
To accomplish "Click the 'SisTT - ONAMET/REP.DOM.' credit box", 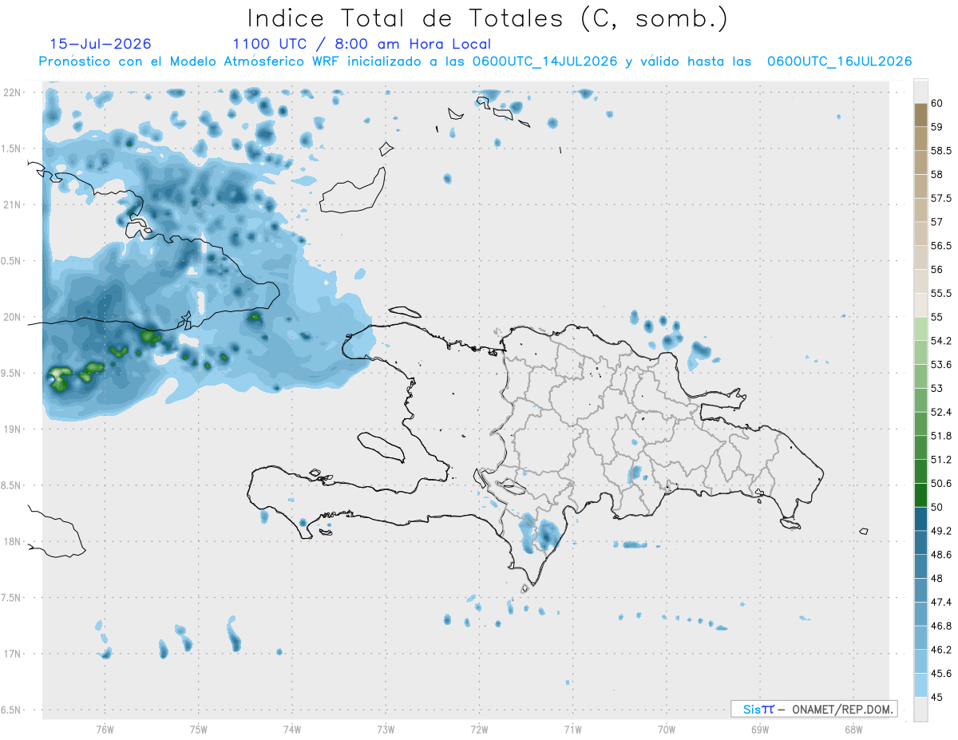I will (x=814, y=709).
